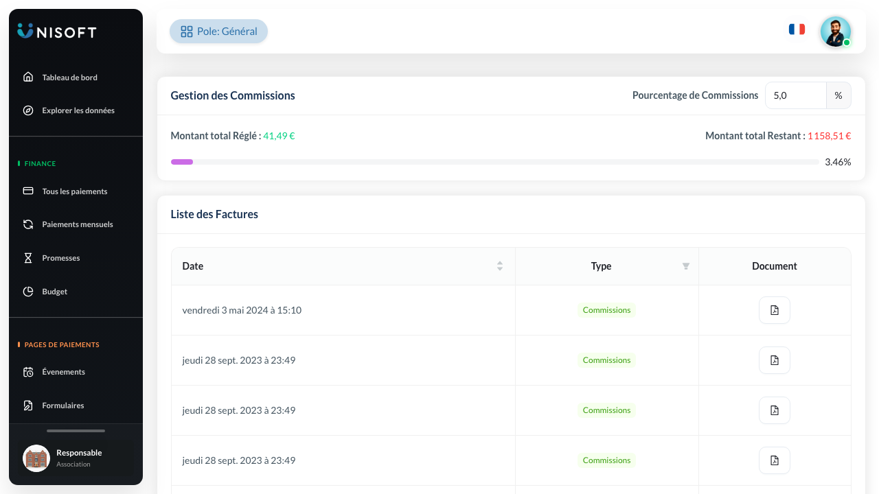879x494 pixels.
Task: Open the document for vendredi 3 mai 2024
Action: click(x=775, y=310)
